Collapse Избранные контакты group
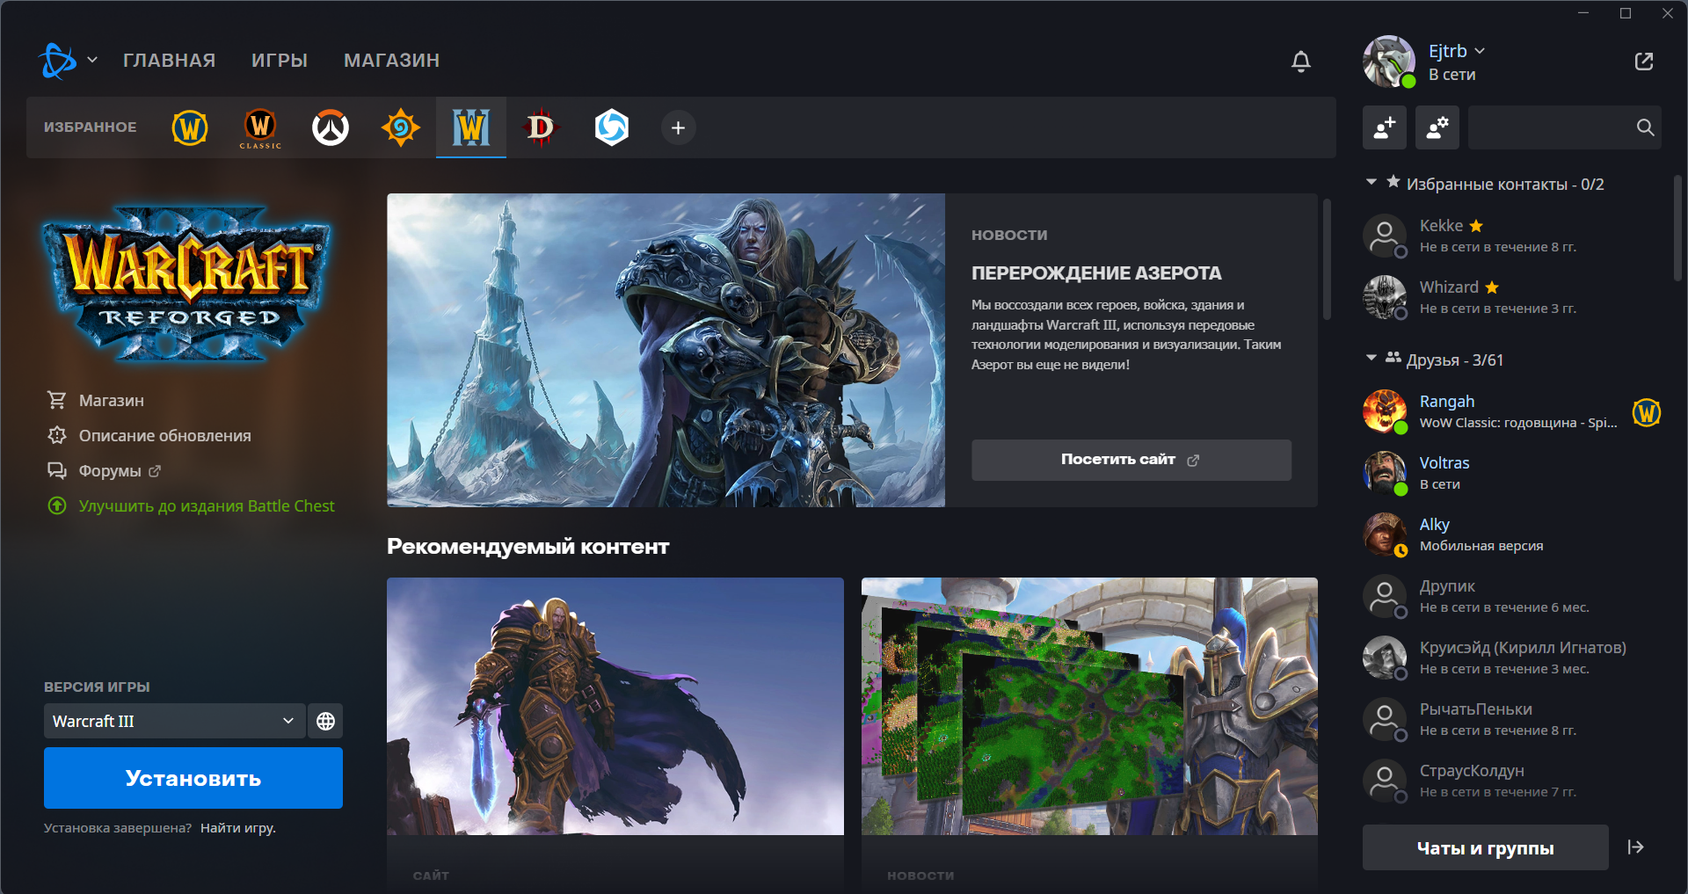 coord(1371,183)
